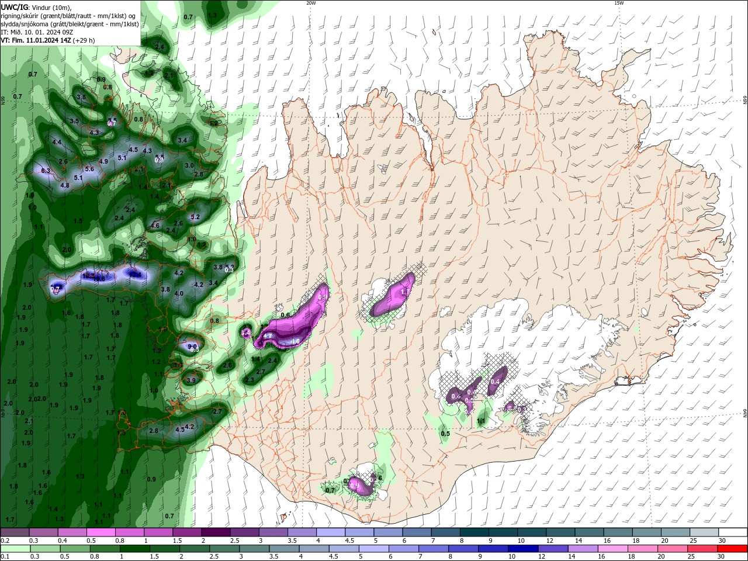Click the '(+29 h)' forecast offset text
The width and height of the screenshot is (748, 561).
click(84, 40)
